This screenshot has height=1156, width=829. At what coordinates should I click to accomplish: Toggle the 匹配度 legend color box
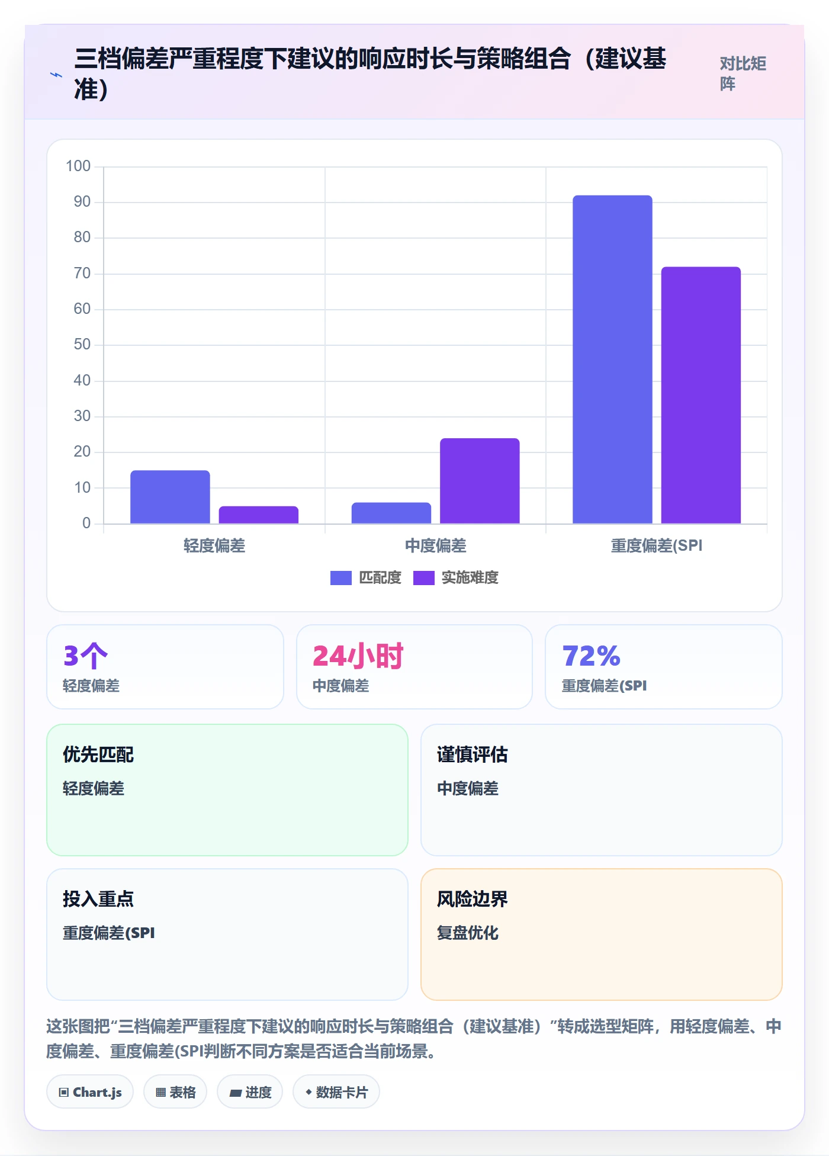tap(341, 578)
